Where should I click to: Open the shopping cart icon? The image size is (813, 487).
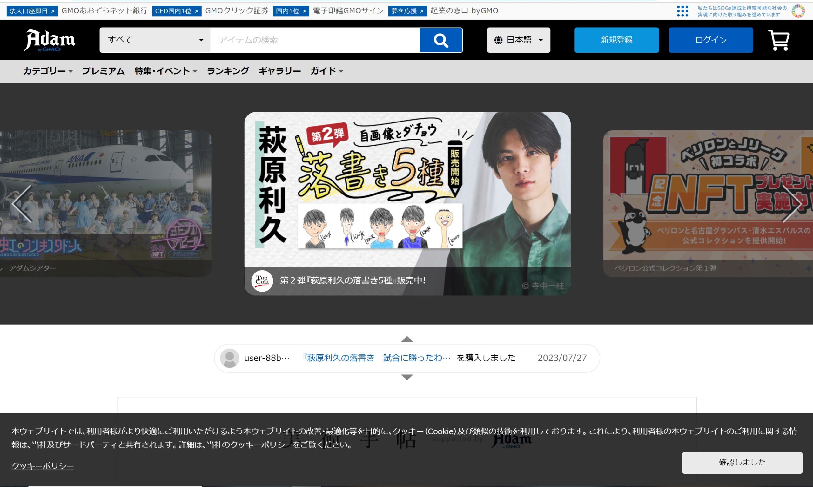point(779,40)
